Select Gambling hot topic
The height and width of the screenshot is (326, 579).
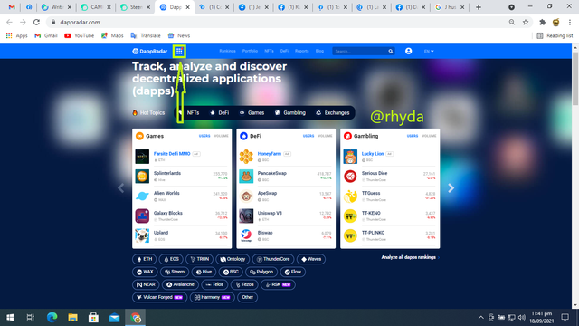click(290, 112)
